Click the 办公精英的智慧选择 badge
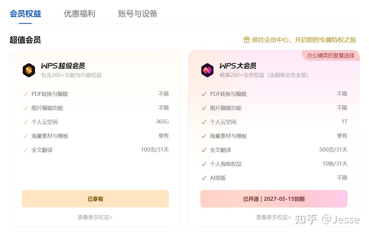369x234 pixels. coord(331,55)
